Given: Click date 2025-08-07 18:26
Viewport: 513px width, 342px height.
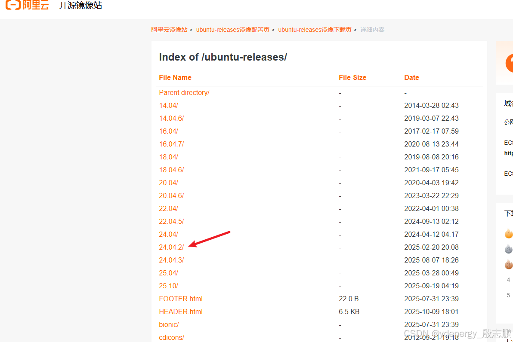Looking at the screenshot, I should click(431, 260).
